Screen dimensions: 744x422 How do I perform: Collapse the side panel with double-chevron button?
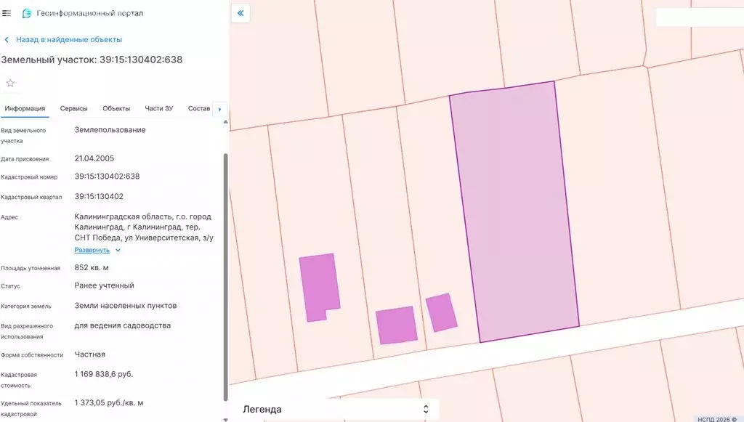240,13
